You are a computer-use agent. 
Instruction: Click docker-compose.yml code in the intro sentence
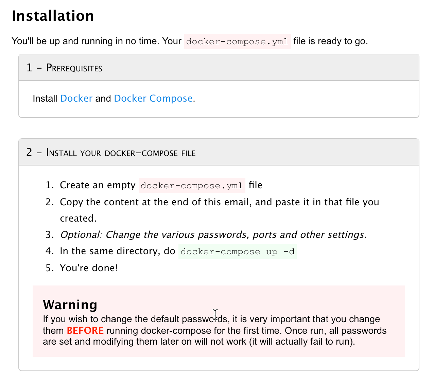click(x=237, y=42)
